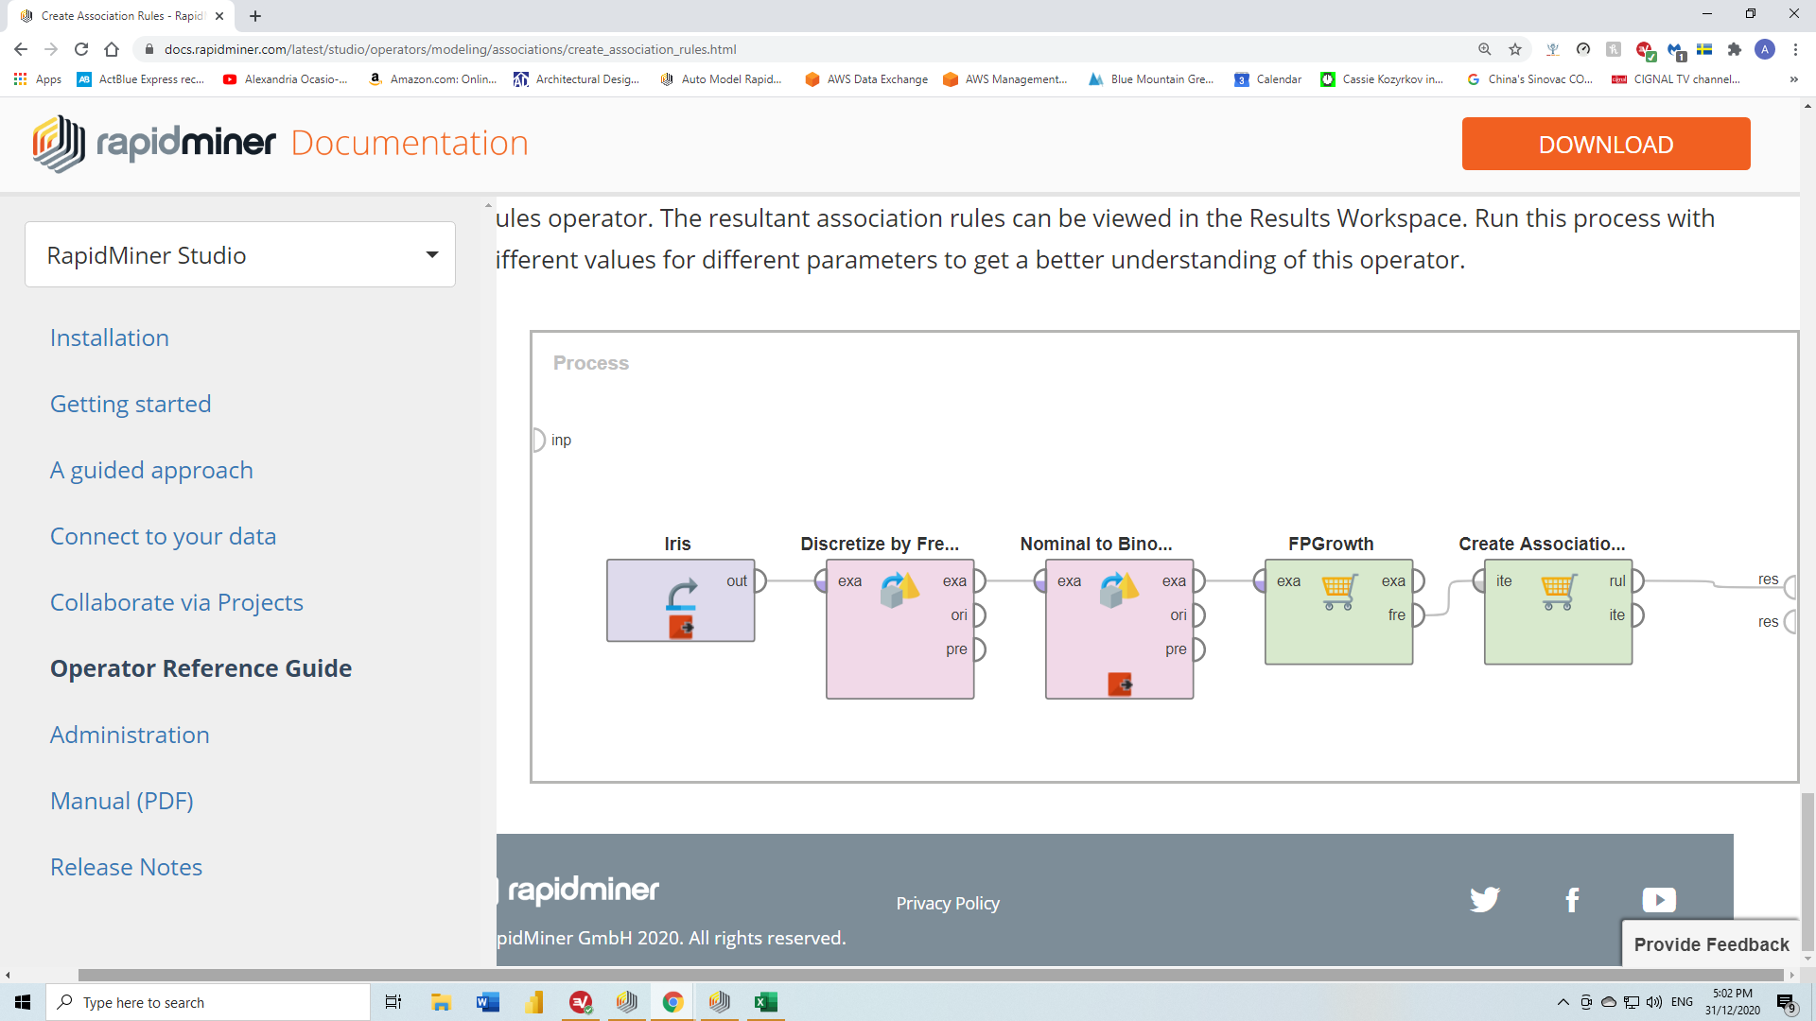Open the Administration section
1816x1021 pixels.
tap(130, 735)
